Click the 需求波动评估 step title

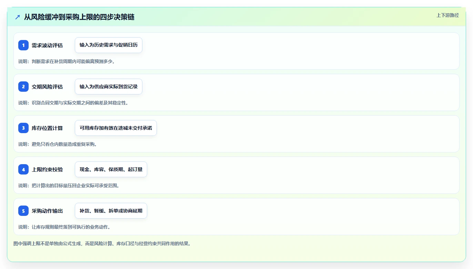click(x=47, y=45)
